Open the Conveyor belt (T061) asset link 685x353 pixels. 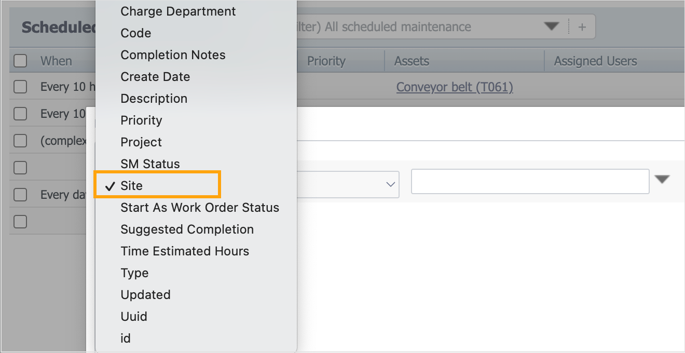pyautogui.click(x=454, y=87)
